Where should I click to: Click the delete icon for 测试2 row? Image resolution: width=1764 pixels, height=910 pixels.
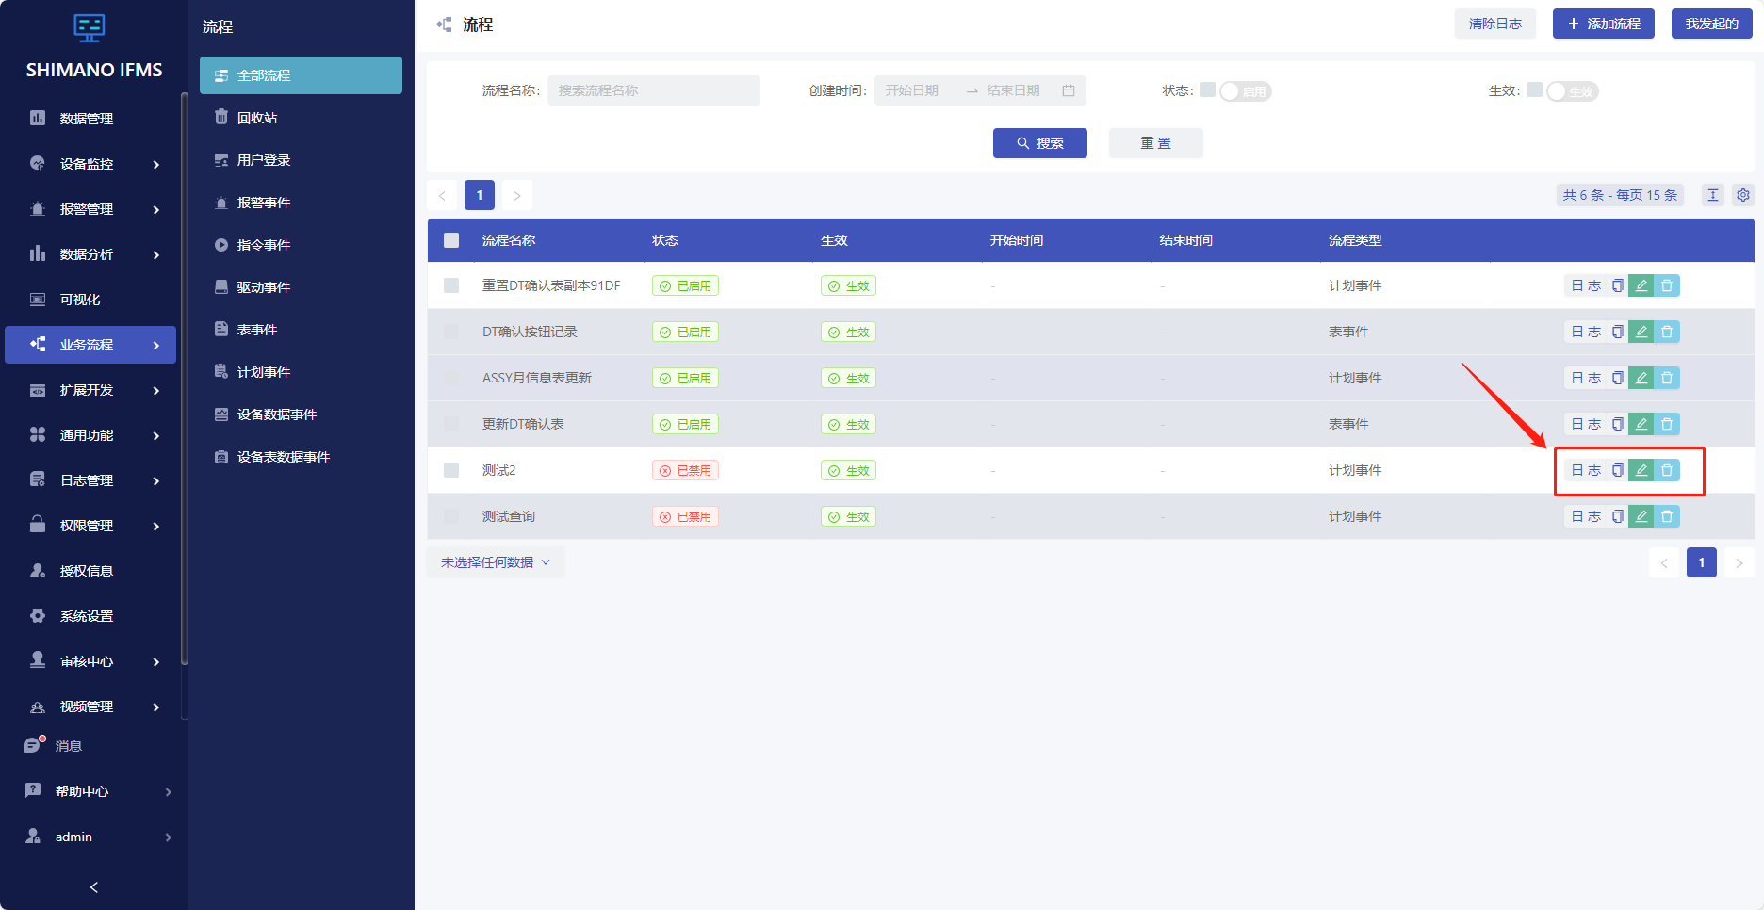tap(1667, 470)
